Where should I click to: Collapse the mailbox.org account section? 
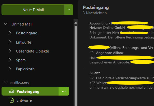coord(6,82)
